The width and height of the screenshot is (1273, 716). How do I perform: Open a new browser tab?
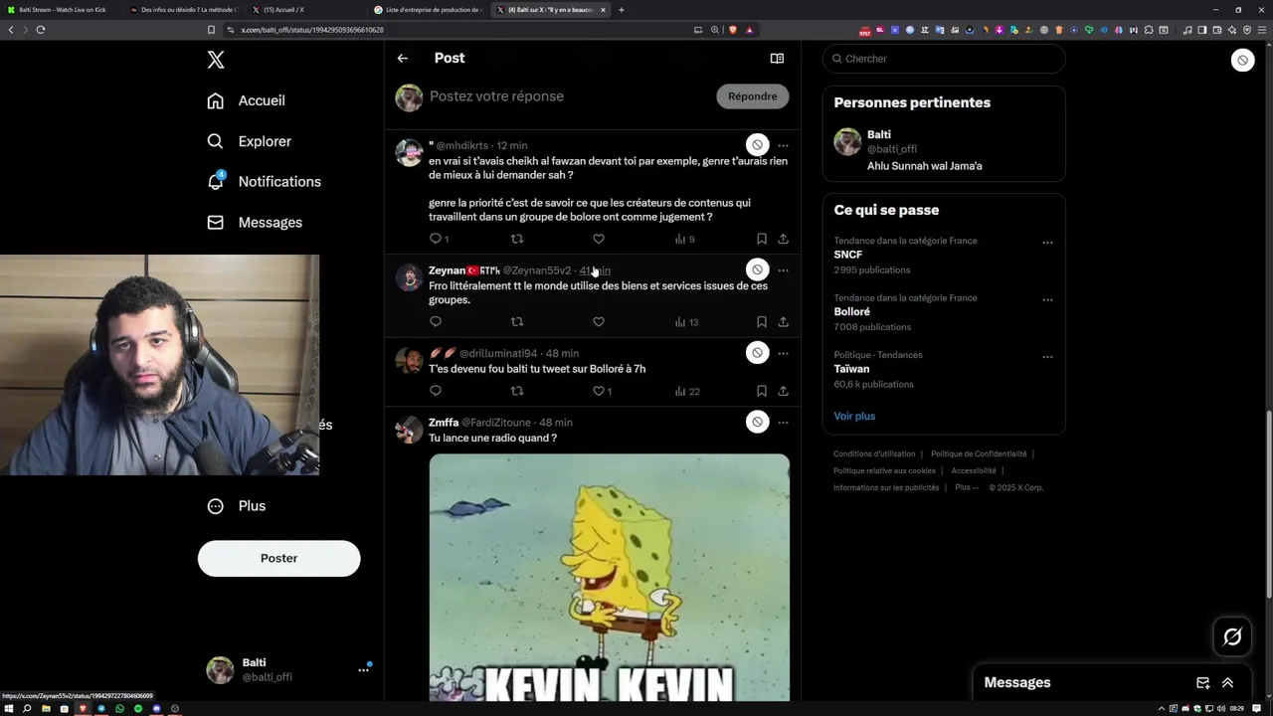pos(622,10)
